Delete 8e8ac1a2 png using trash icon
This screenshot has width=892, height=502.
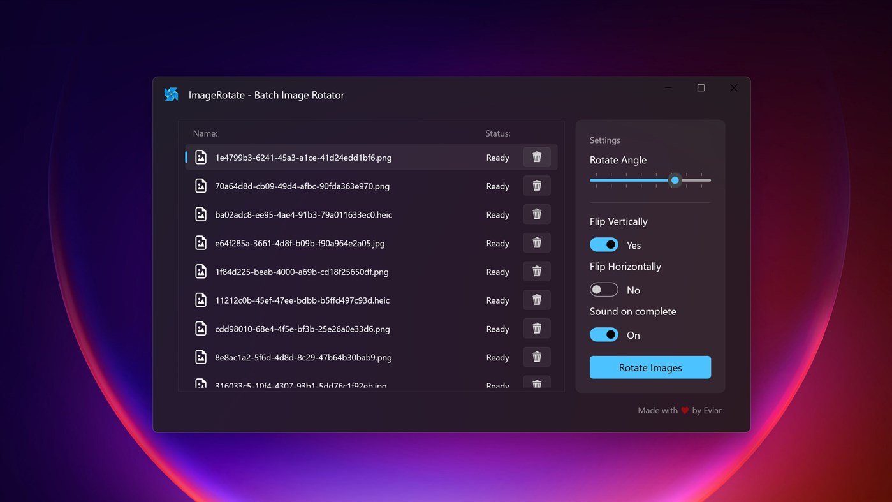536,357
